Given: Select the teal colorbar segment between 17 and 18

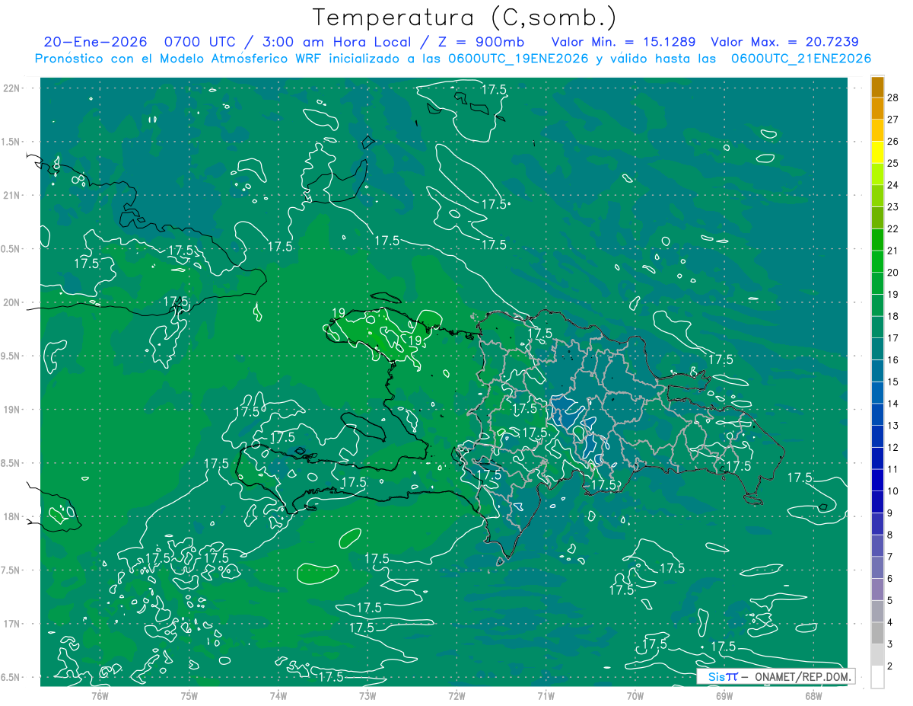Looking at the screenshot, I should [877, 327].
